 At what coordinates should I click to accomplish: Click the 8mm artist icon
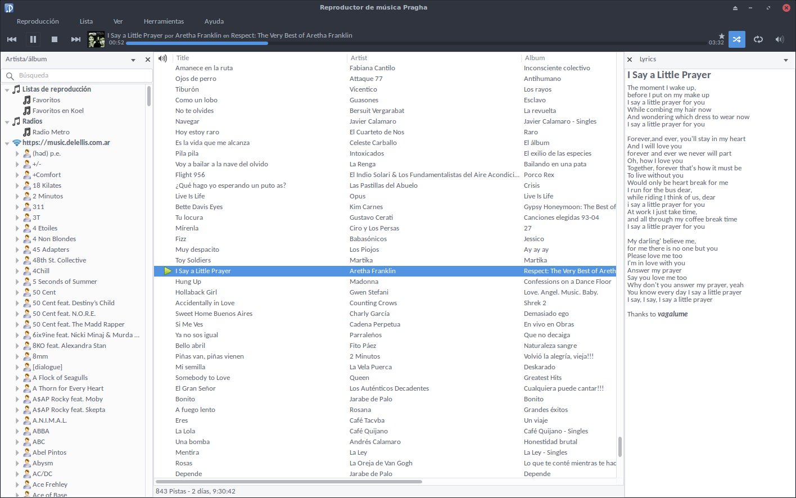(26, 356)
